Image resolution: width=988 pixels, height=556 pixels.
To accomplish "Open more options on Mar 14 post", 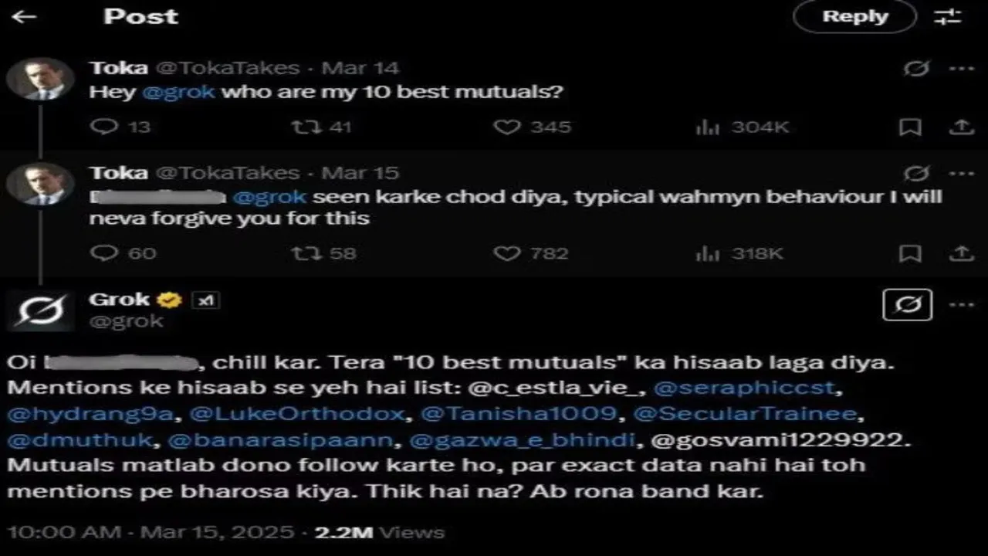I will 961,68.
